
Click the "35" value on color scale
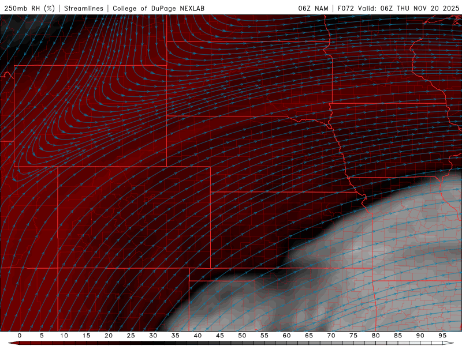(175, 336)
